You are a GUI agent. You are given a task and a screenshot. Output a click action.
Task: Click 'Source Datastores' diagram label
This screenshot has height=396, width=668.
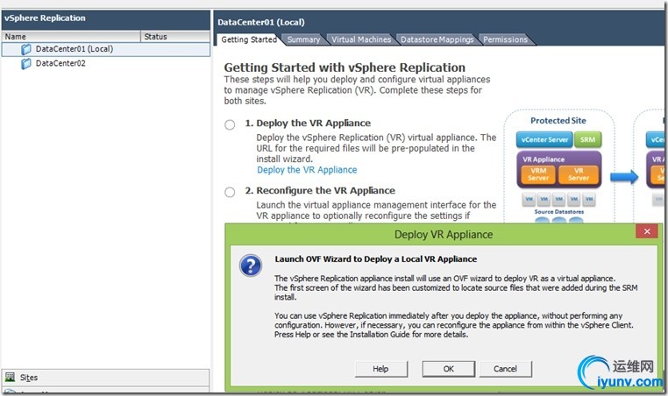pos(559,212)
